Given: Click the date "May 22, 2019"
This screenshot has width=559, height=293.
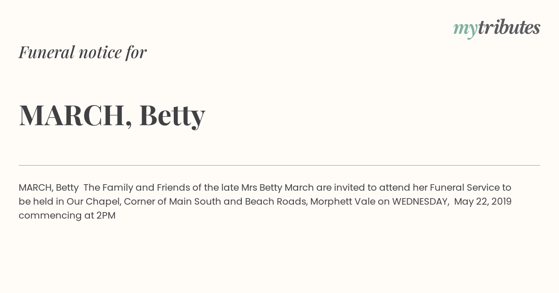Looking at the screenshot, I should [x=483, y=201].
